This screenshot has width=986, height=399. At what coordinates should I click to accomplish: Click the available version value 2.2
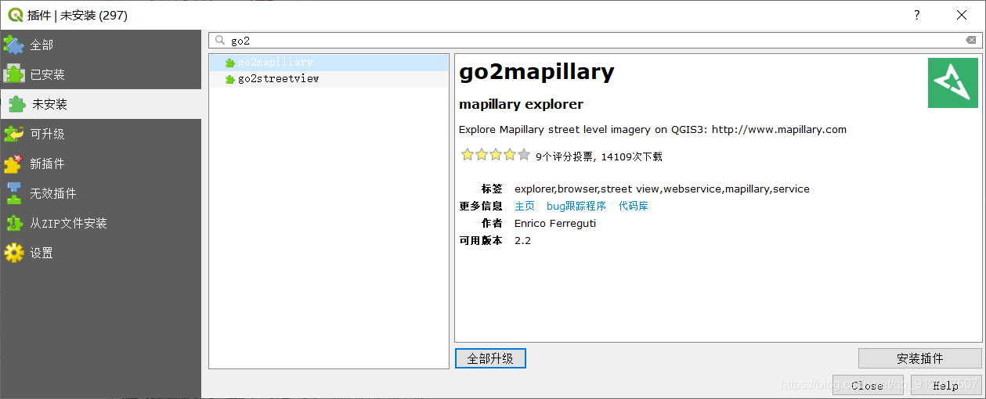click(x=522, y=241)
